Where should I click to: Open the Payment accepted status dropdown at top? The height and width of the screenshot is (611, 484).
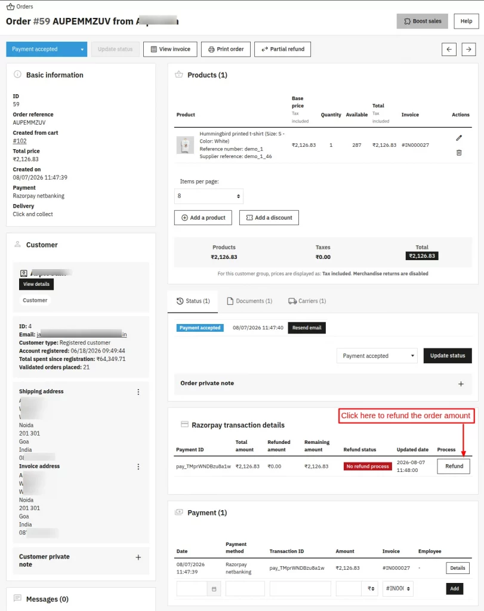[47, 49]
